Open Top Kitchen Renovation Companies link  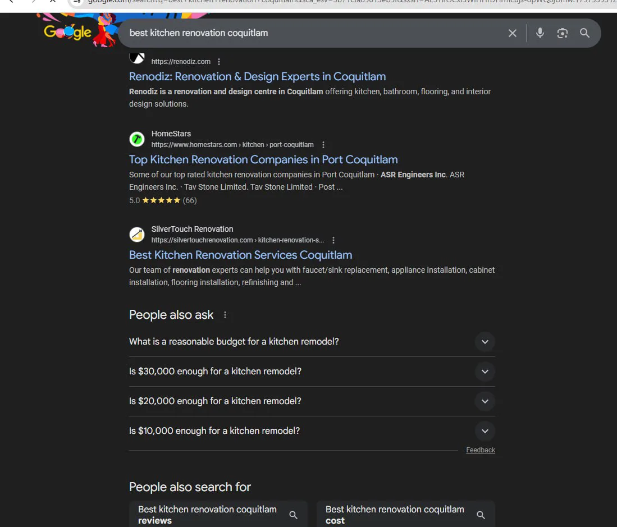pos(263,159)
